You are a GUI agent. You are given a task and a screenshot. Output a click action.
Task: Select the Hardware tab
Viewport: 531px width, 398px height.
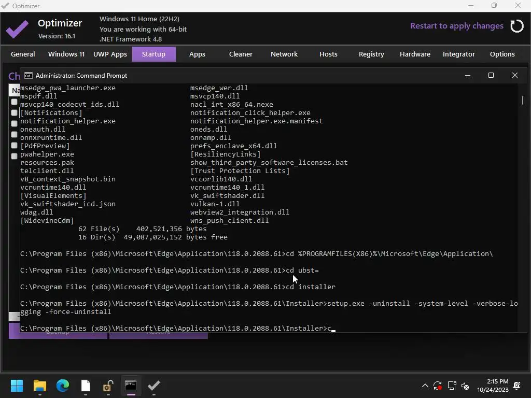[415, 54]
